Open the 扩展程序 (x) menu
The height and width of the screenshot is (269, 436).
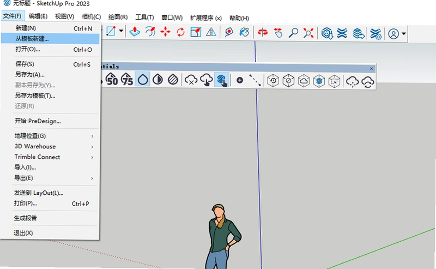[206, 18]
